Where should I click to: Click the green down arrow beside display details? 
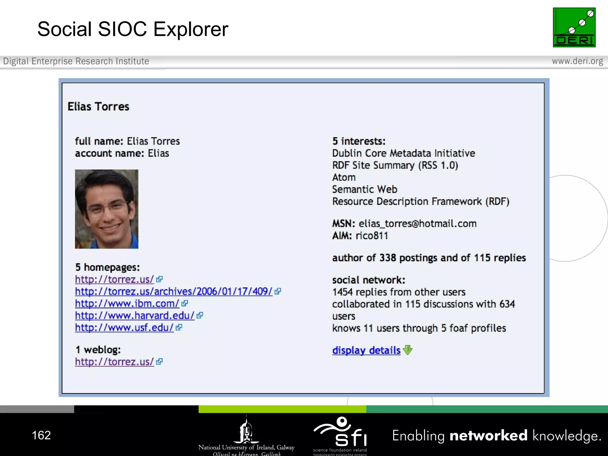(408, 350)
